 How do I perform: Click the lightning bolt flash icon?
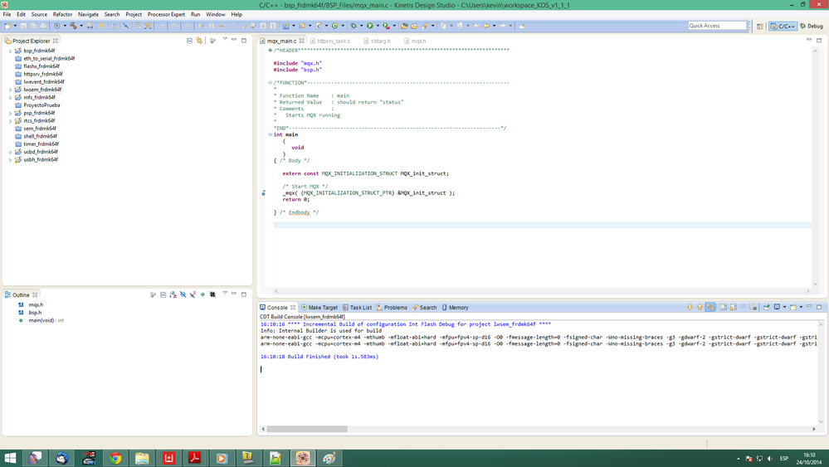[x=101, y=26]
